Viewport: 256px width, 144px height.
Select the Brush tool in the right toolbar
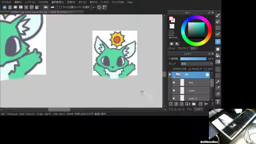coord(218,15)
